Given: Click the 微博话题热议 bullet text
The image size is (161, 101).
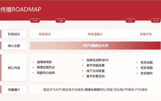Looking at the screenshot, I should 46,67.
